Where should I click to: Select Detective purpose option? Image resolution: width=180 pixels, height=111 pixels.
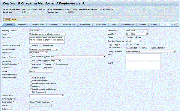pyautogui.click(x=31, y=68)
